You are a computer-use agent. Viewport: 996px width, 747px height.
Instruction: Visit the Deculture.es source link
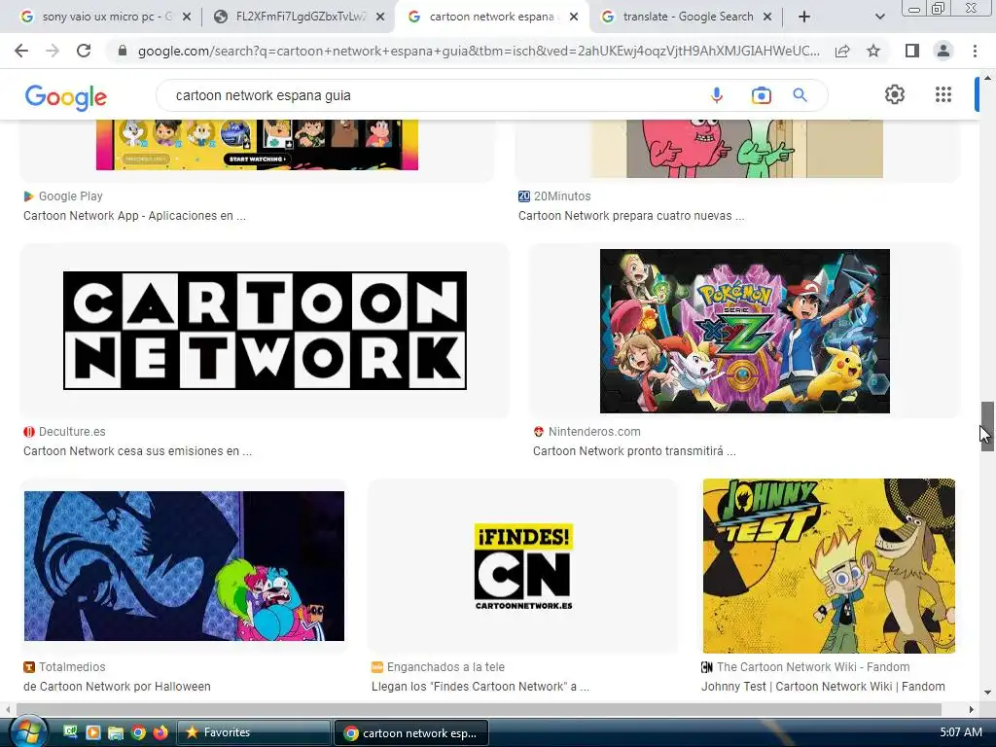click(x=64, y=431)
